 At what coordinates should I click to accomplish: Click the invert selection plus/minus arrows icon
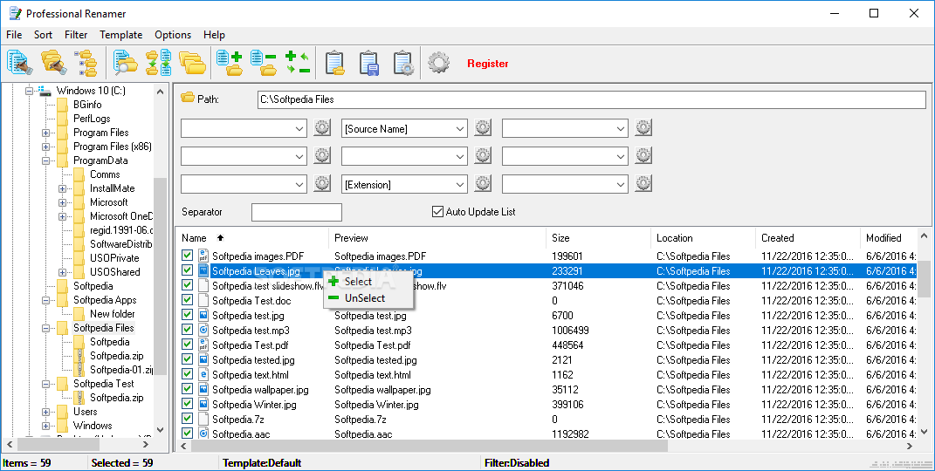click(297, 63)
